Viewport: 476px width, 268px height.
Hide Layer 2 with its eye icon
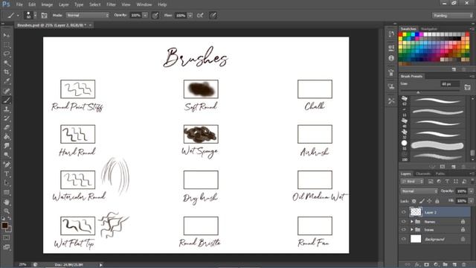coord(403,212)
